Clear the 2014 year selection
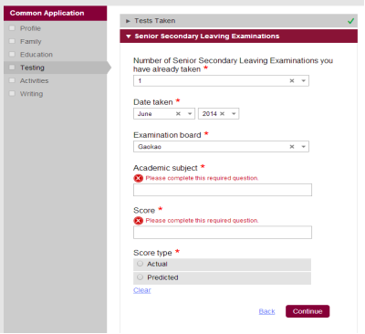 223,114
